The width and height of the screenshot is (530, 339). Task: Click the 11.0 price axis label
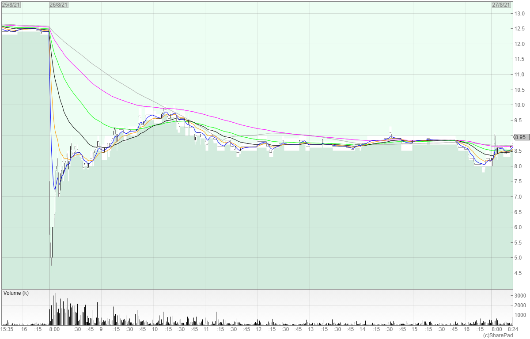[x=519, y=75]
